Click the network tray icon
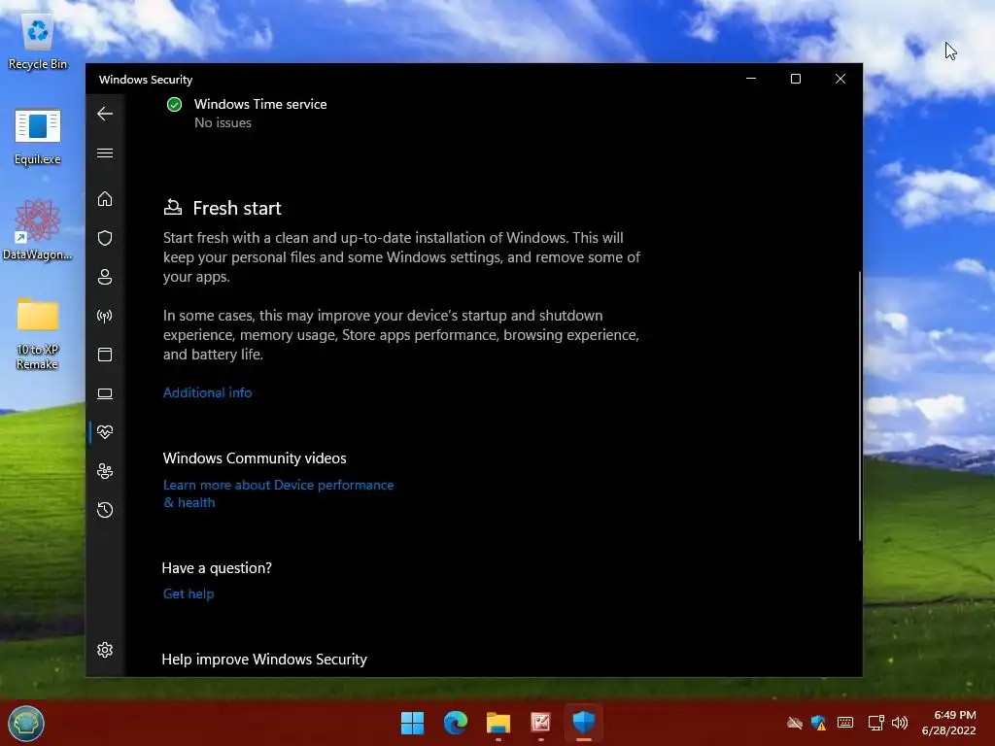Screen dimensions: 995x746 pyautogui.click(x=875, y=723)
